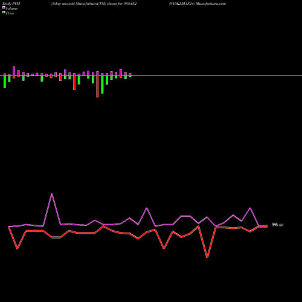Click the 910KLMAF24 MunafaSutra.com label

click(198, 4)
